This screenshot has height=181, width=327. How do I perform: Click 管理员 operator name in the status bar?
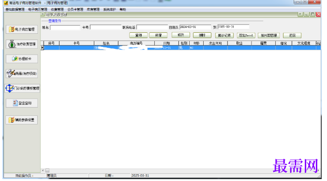coord(52,176)
